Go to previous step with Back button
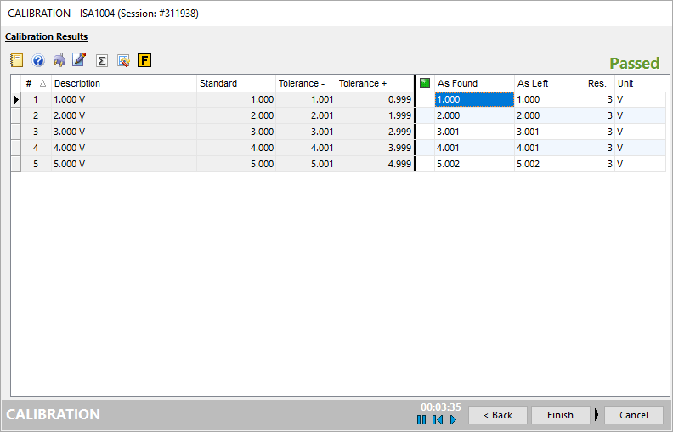This screenshot has width=673, height=432. pyautogui.click(x=498, y=415)
